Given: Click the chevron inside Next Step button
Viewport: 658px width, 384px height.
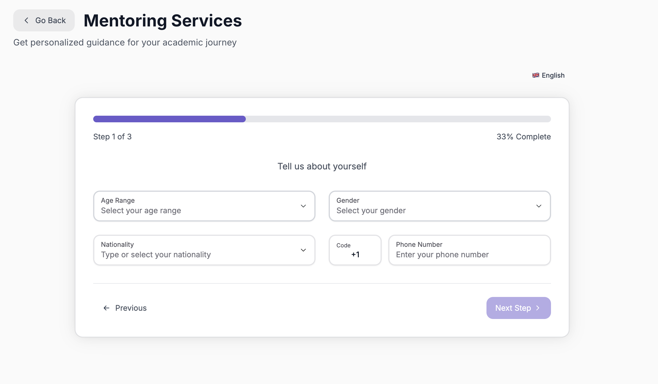Looking at the screenshot, I should (538, 308).
